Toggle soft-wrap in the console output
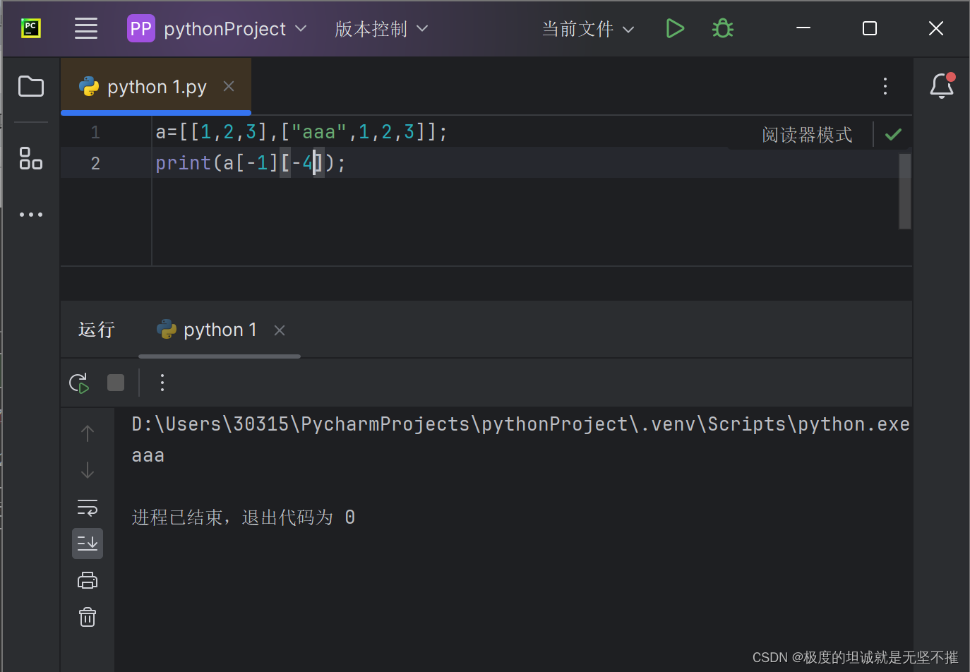Viewport: 970px width, 672px height. click(x=87, y=507)
